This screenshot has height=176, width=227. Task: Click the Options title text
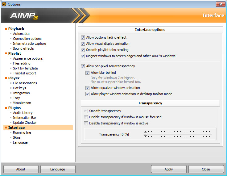point(14,4)
